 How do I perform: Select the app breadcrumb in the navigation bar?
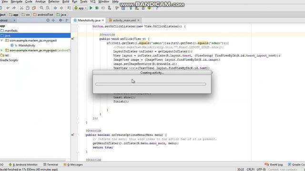coord(14,15)
